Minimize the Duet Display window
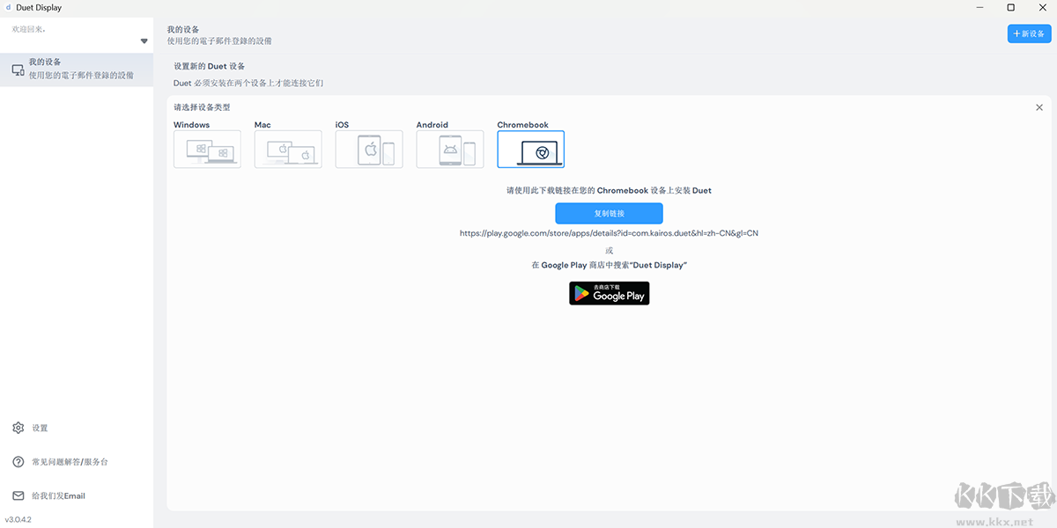 click(x=980, y=8)
